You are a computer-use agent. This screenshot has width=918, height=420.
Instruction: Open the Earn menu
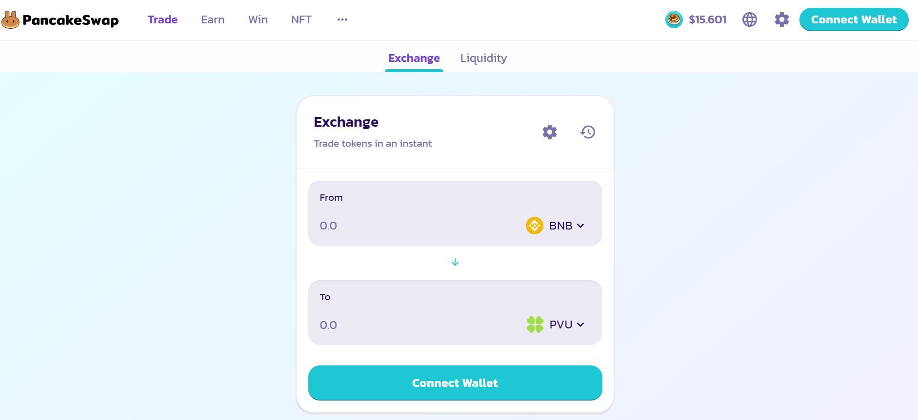[213, 19]
